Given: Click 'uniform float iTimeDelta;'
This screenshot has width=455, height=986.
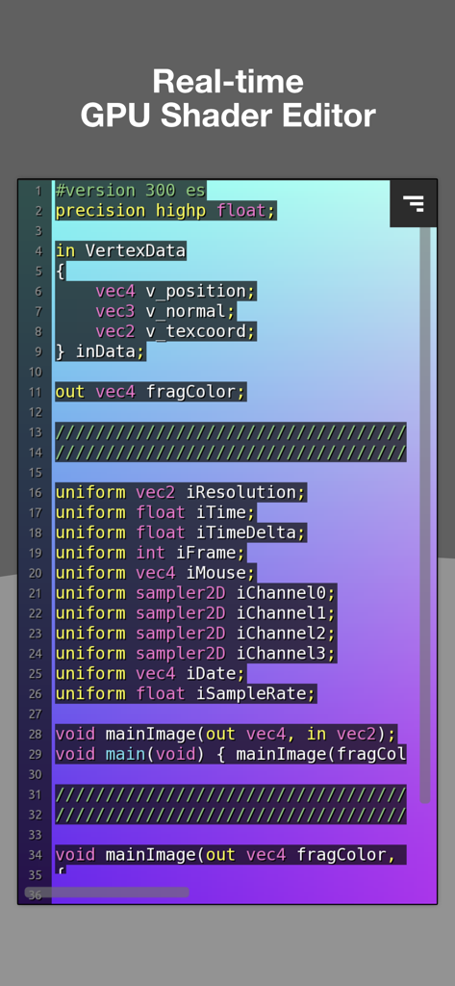Looking at the screenshot, I should 181,532.
